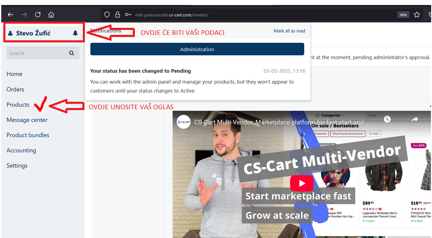Image resolution: width=432 pixels, height=238 pixels.
Task: Click the padlock site security icon
Action: [x=117, y=15]
